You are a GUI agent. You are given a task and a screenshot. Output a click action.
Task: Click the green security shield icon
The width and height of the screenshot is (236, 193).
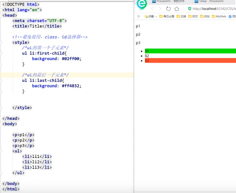click(190, 9)
